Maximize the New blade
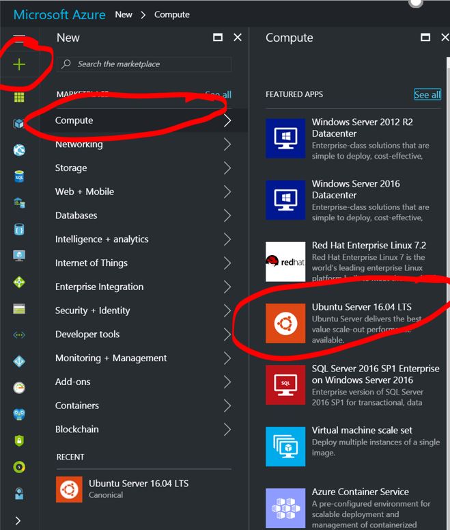Viewport: 450px width, 530px height. pyautogui.click(x=218, y=37)
